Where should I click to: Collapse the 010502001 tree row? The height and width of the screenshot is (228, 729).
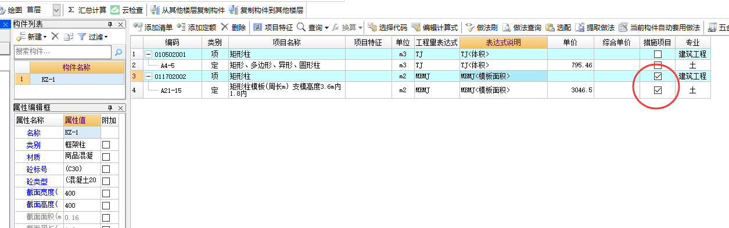149,54
